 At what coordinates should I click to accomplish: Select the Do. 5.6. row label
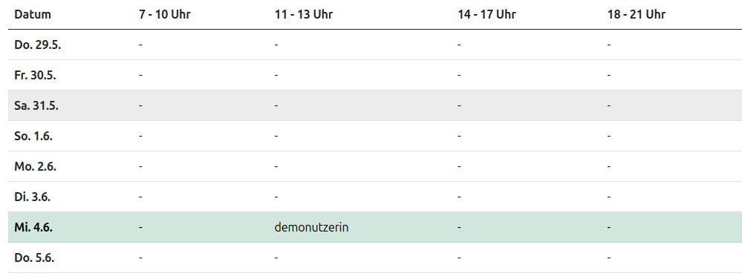tap(34, 258)
